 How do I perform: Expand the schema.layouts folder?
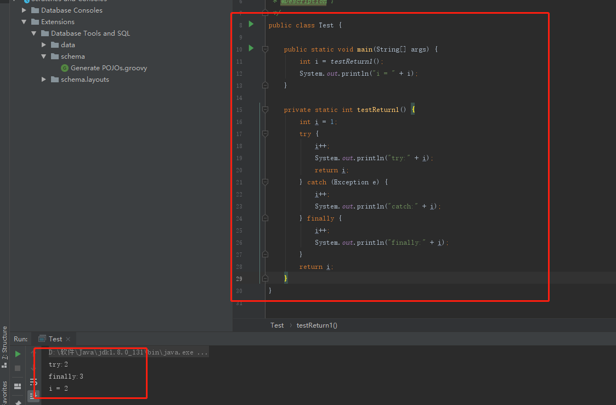tap(43, 80)
